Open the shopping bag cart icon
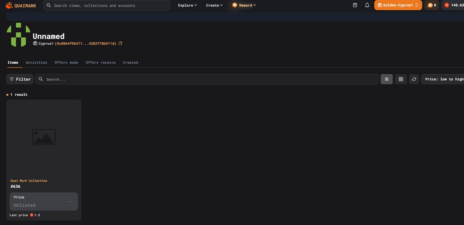 coord(355,5)
